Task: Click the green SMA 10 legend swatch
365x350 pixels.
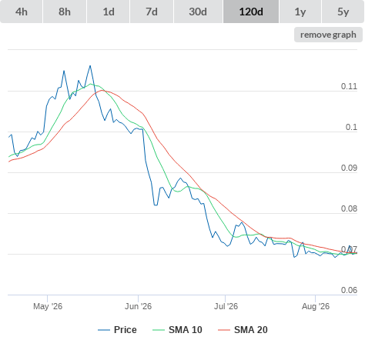Action: point(159,330)
